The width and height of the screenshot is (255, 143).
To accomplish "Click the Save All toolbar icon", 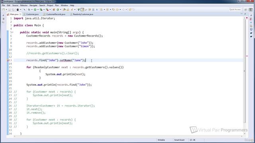I will tap(13, 10).
